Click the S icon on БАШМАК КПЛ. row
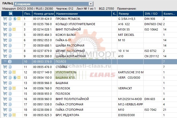Screen dimensions: 177x118 15,78
